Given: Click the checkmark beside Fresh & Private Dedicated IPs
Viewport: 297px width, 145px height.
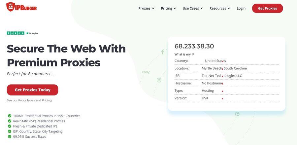Looking at the screenshot, I should coord(9,126).
